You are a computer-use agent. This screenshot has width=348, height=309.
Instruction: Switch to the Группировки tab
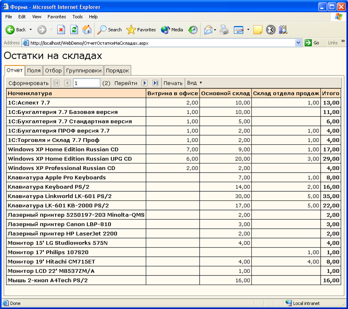[84, 71]
